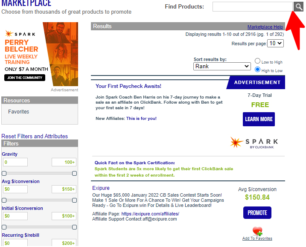
Task: Click the Initial $/conversion minimum field
Action: [x=15, y=216]
